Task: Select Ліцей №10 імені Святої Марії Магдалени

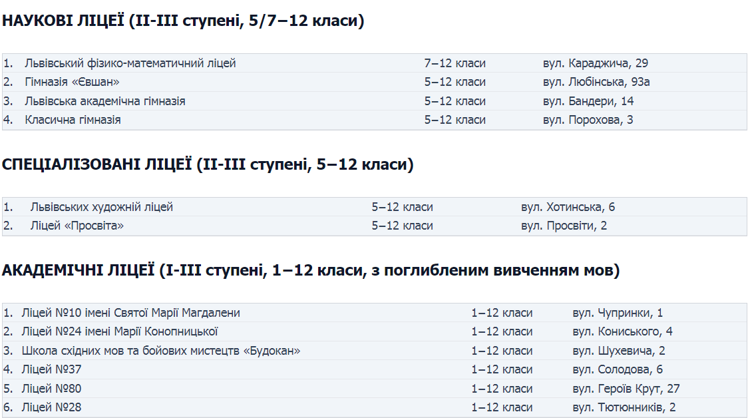Action: point(130,313)
